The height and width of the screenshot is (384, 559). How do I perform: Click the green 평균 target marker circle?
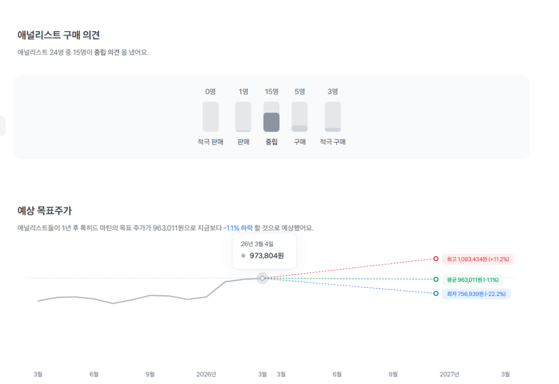(436, 279)
